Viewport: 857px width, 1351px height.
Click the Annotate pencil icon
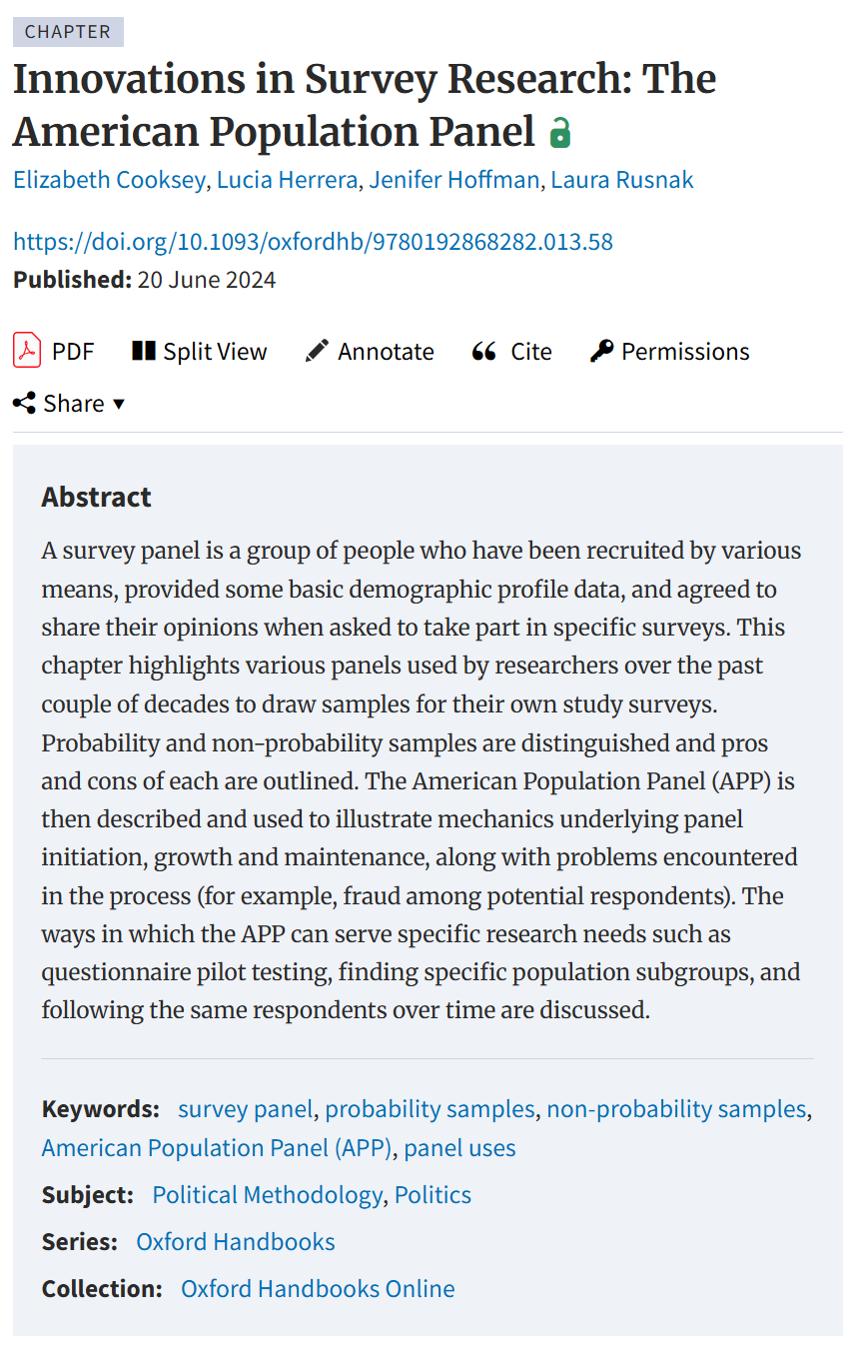point(317,351)
